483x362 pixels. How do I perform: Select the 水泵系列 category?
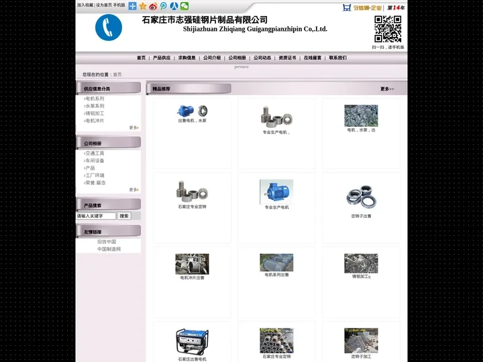coord(95,106)
